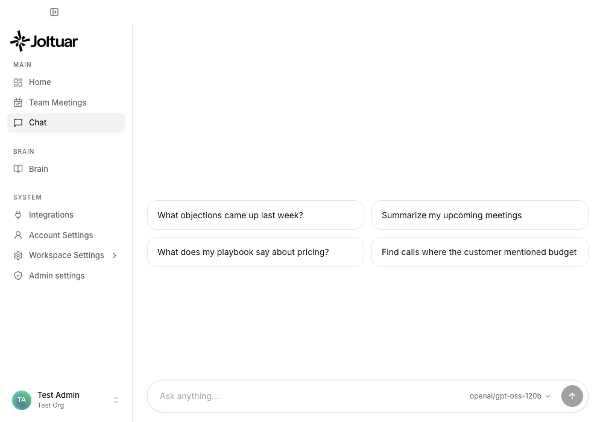Choose "Summarize my upcoming meetings" suggestion
Viewport: 603px width, 422px height.
click(x=479, y=215)
